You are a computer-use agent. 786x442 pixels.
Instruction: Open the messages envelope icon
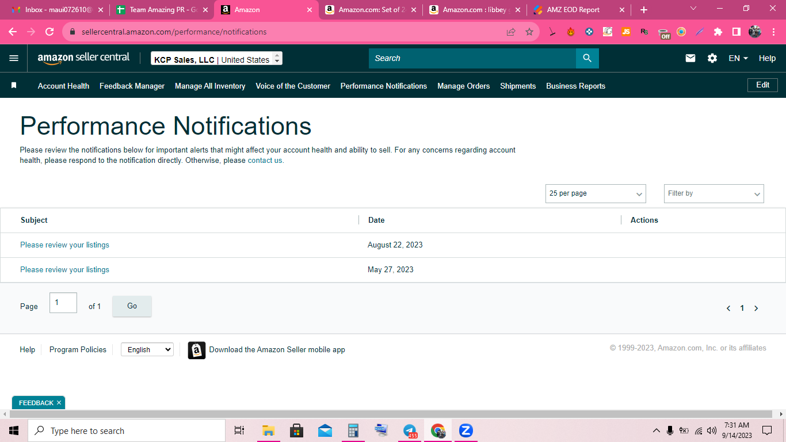(690, 58)
